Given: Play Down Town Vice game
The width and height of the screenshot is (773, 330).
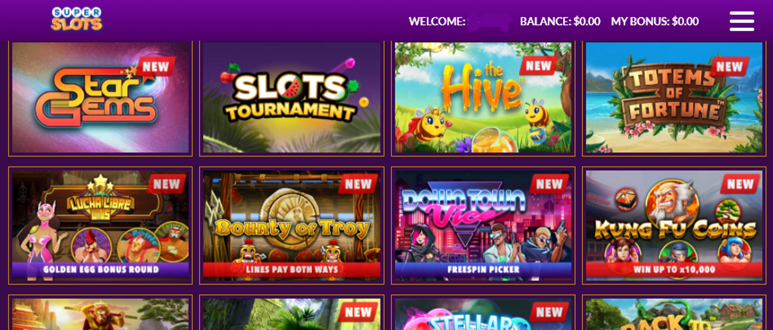Looking at the screenshot, I should [483, 225].
